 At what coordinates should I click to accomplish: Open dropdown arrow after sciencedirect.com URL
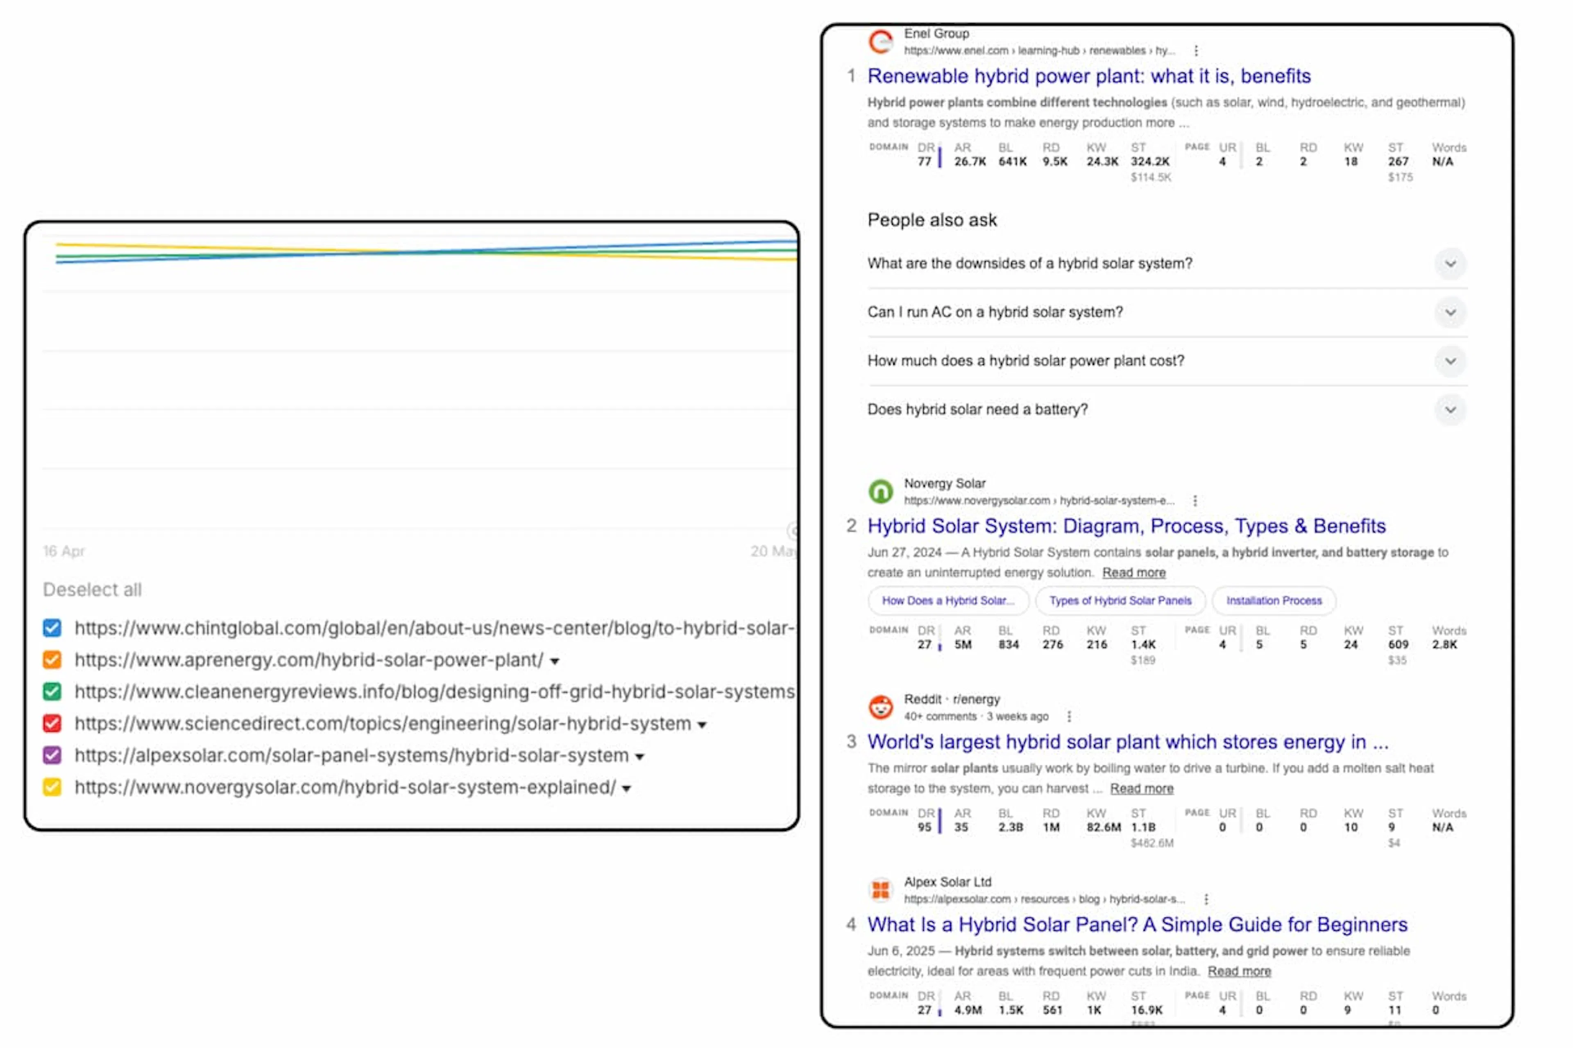[702, 725]
